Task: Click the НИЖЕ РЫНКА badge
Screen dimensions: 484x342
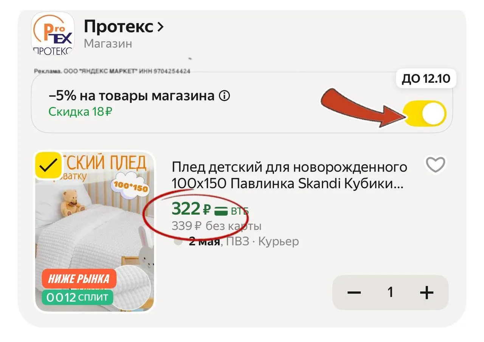Action: point(79,279)
